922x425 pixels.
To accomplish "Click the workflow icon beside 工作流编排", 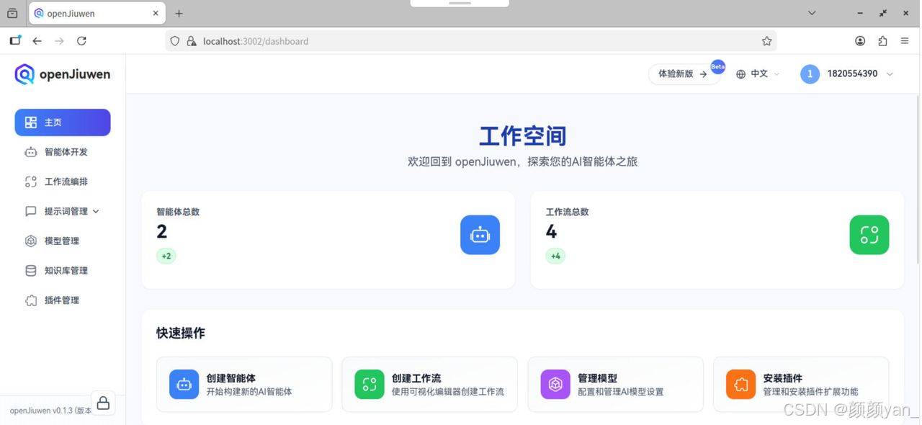I will click(x=31, y=182).
